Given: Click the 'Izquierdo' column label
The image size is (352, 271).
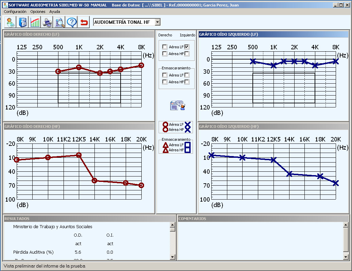Looking at the screenshot, I should [x=188, y=35].
